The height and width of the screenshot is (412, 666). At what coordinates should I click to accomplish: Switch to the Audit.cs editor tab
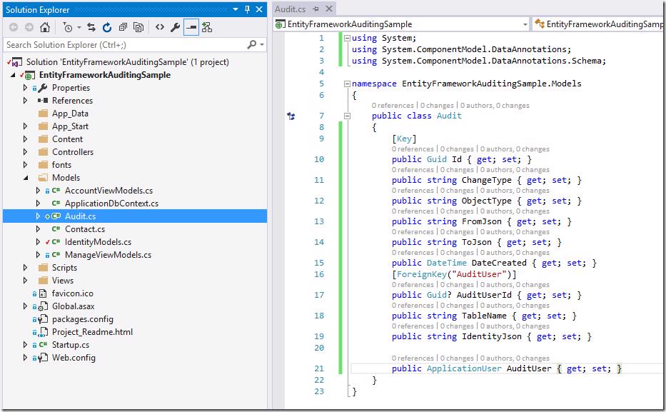(290, 9)
